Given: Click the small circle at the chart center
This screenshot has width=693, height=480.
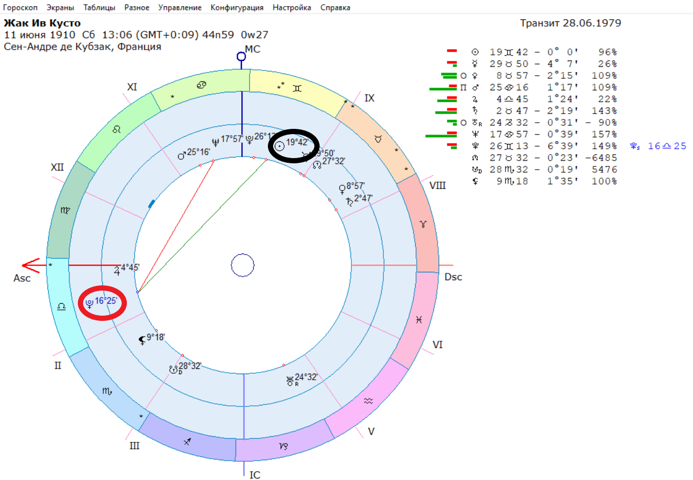Looking at the screenshot, I should pyautogui.click(x=242, y=266).
